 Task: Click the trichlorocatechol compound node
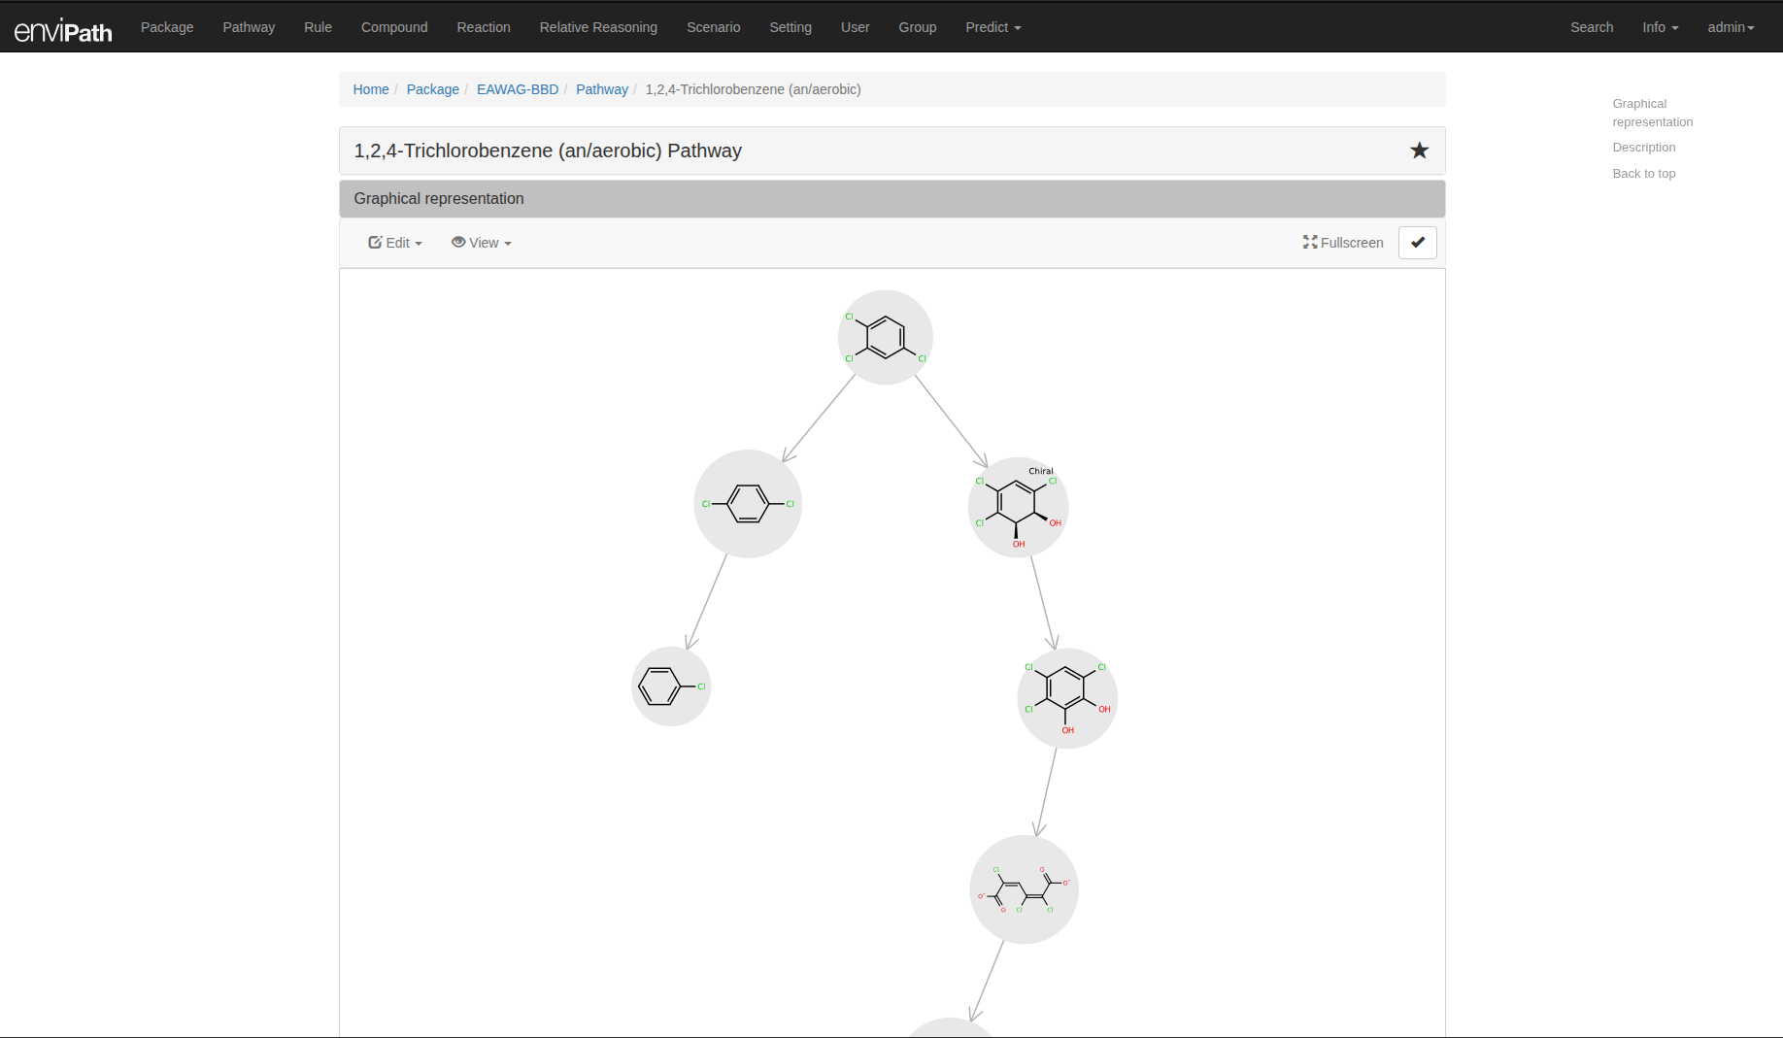point(1066,697)
